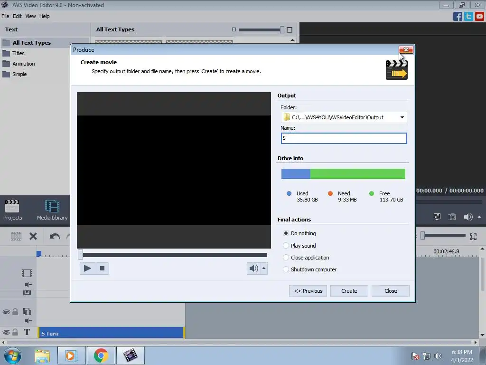The width and height of the screenshot is (486, 365).
Task: Click the delete X timeline tool
Action: click(33, 237)
